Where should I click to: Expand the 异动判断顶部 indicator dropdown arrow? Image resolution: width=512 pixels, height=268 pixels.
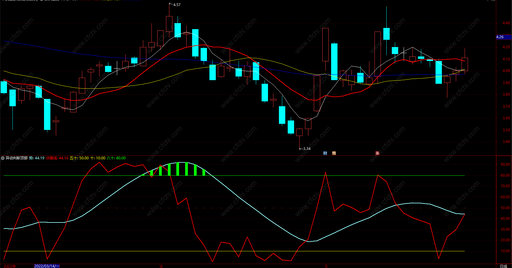click(3, 158)
